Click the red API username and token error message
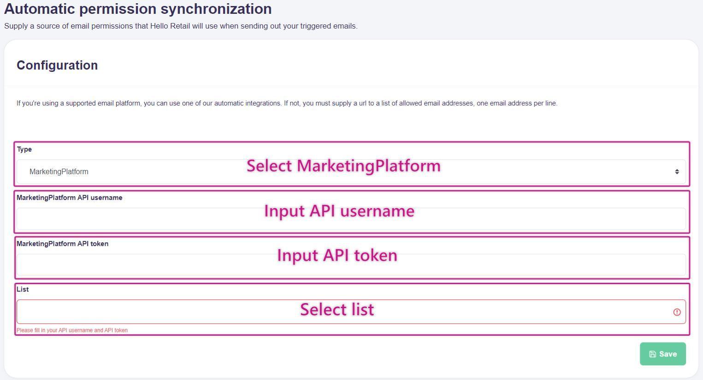Screen dimensions: 703x380 click(72, 330)
